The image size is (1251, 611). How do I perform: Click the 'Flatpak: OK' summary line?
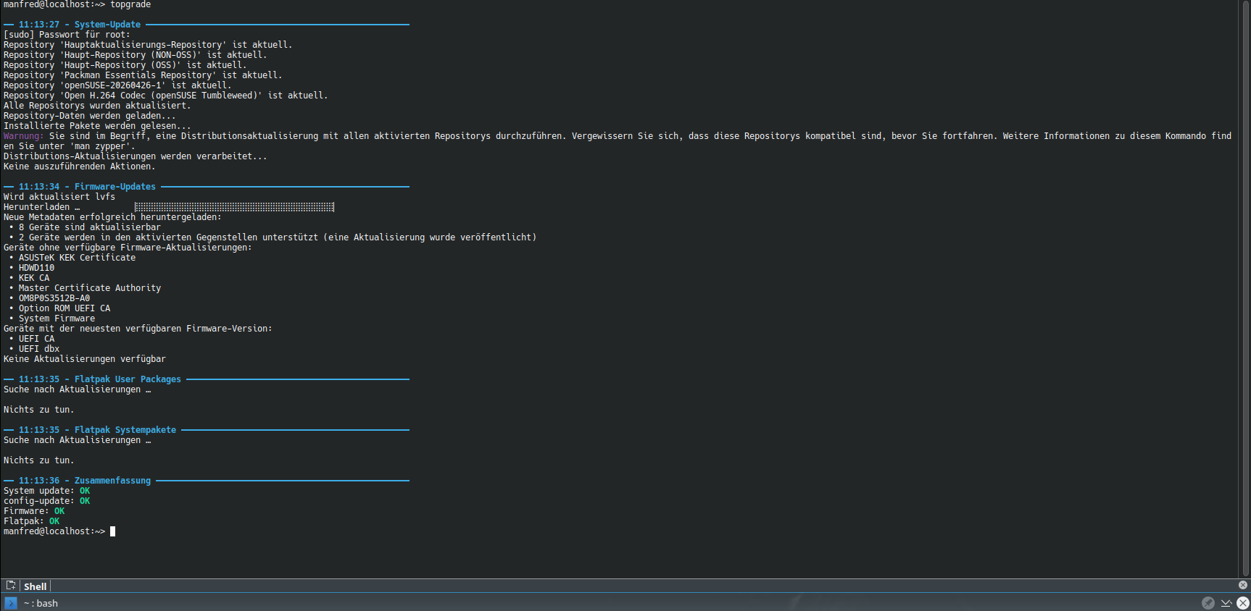32,521
